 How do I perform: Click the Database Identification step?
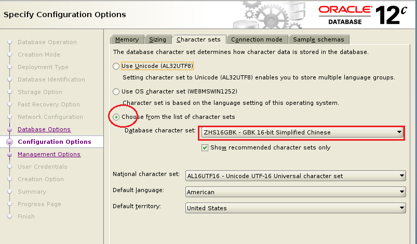pyautogui.click(x=51, y=79)
